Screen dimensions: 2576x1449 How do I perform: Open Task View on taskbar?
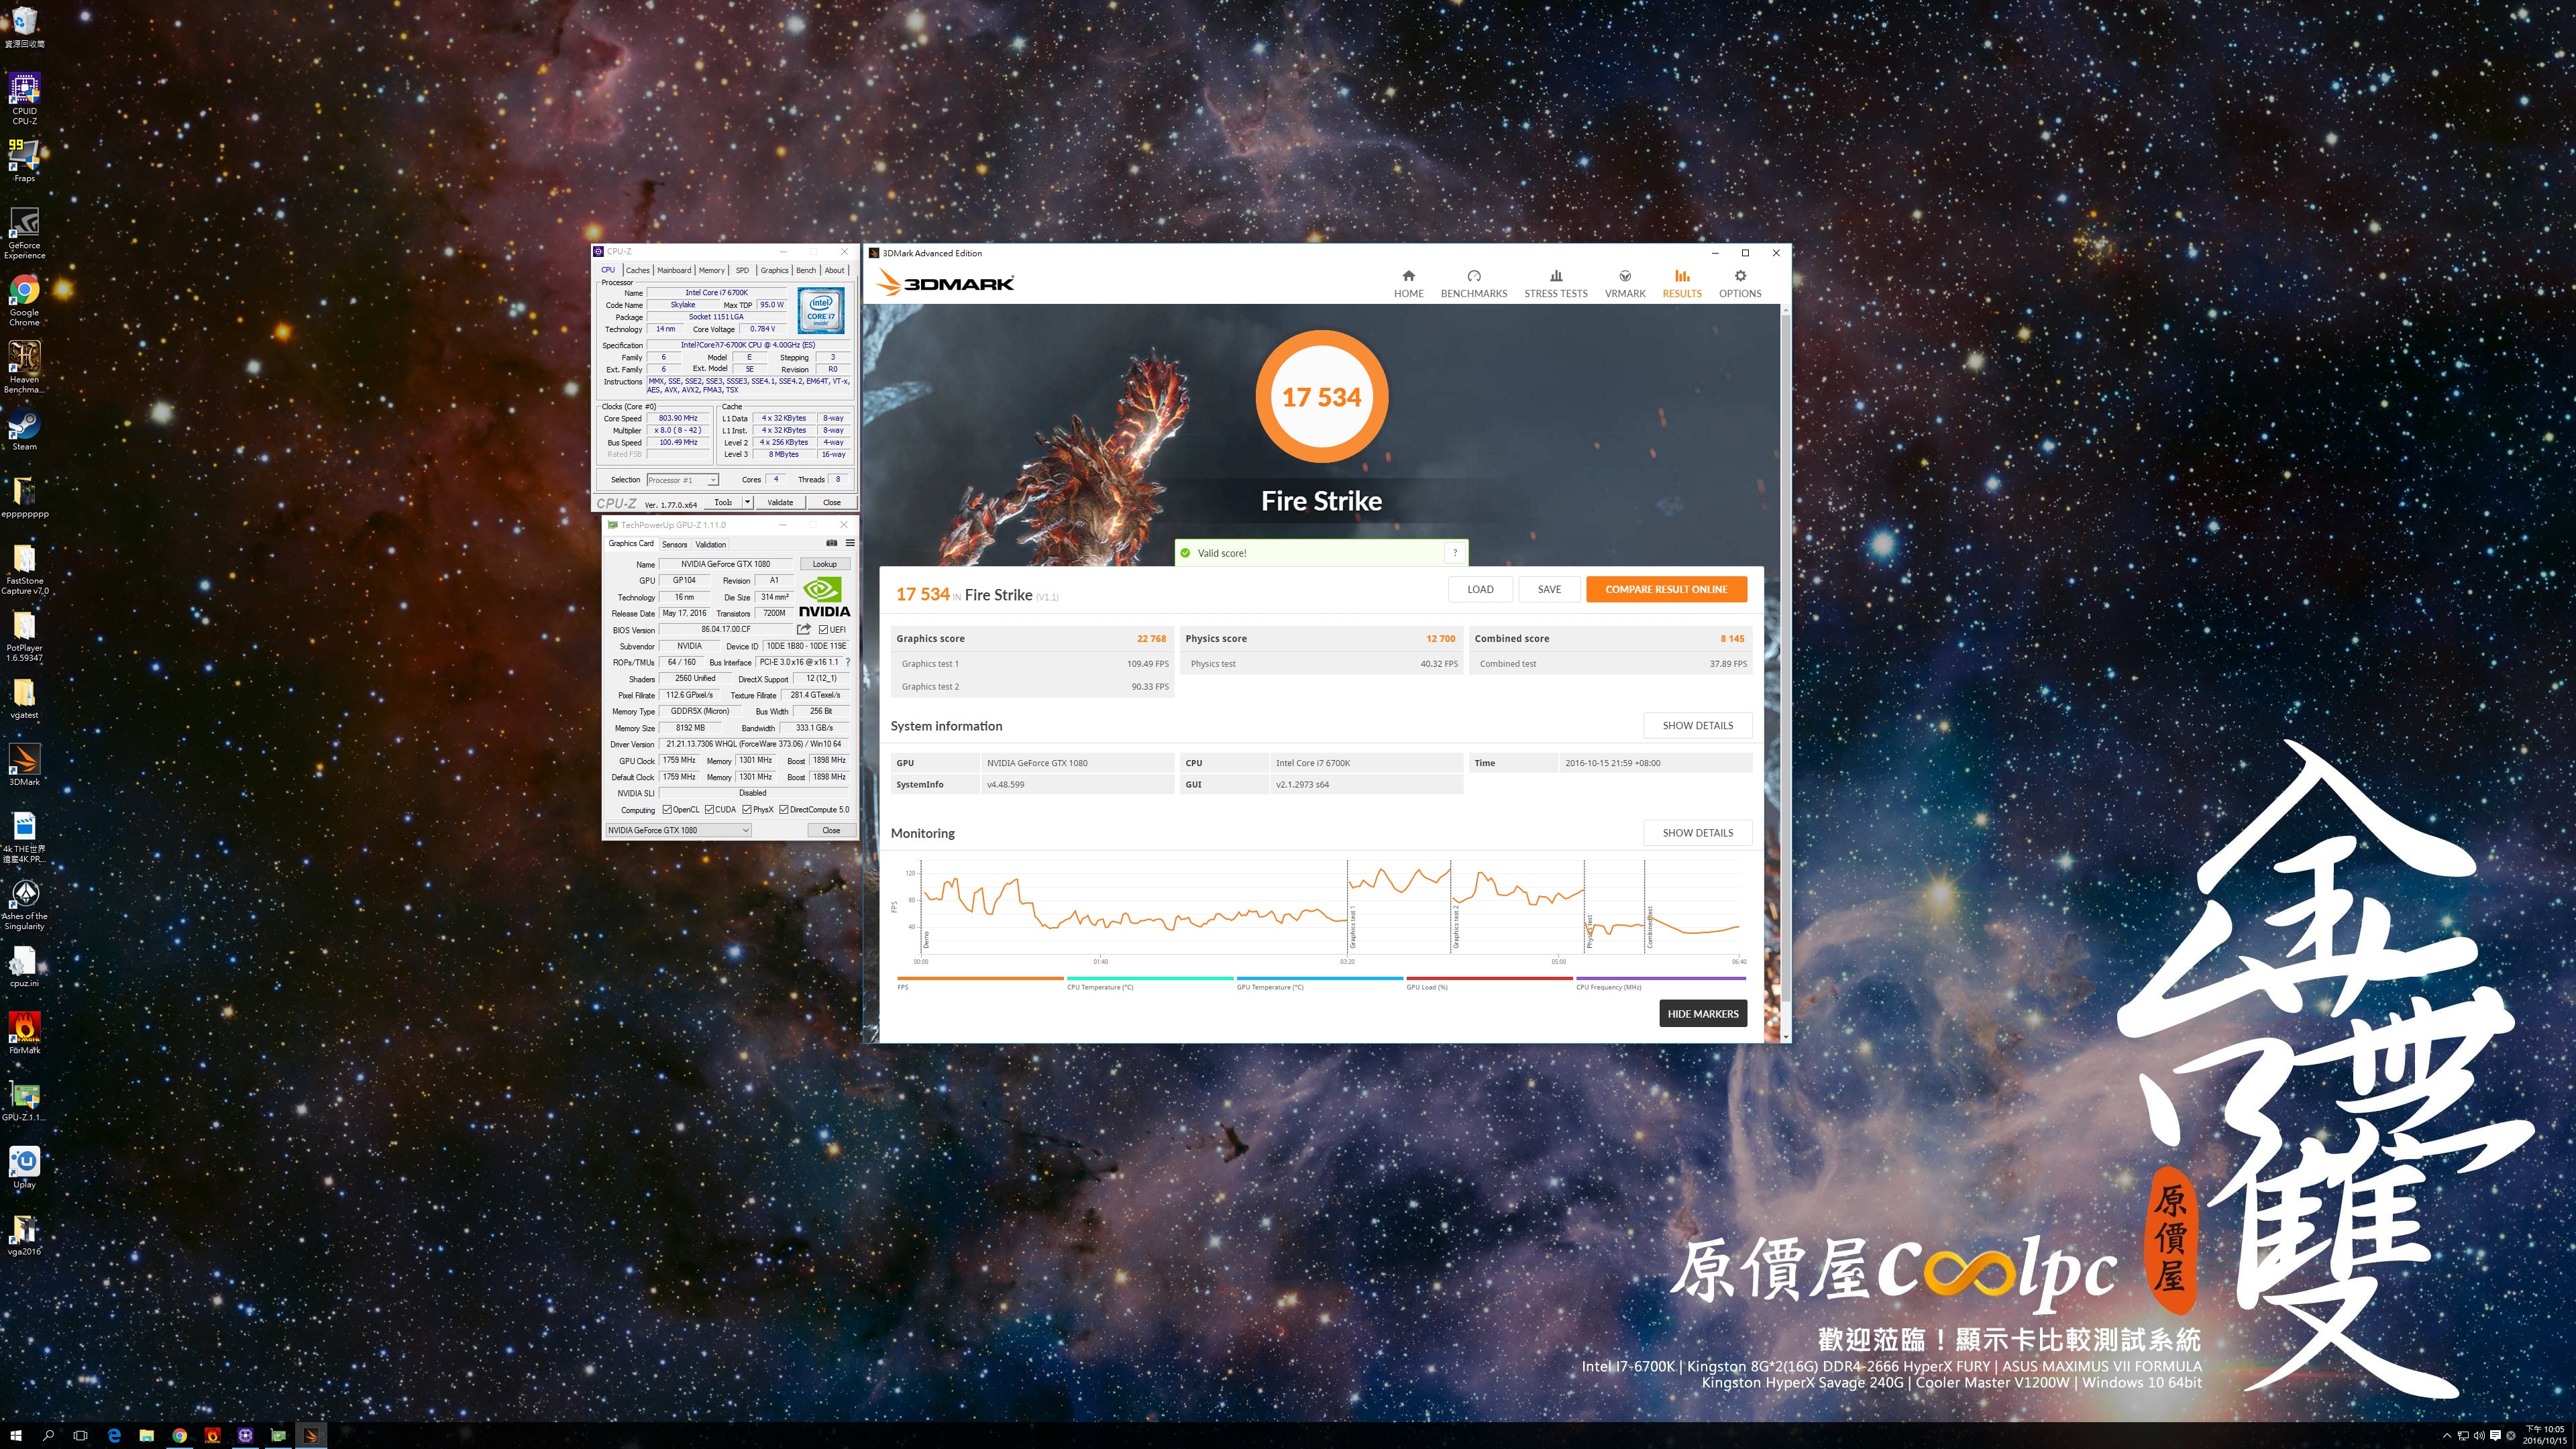coord(81,1435)
